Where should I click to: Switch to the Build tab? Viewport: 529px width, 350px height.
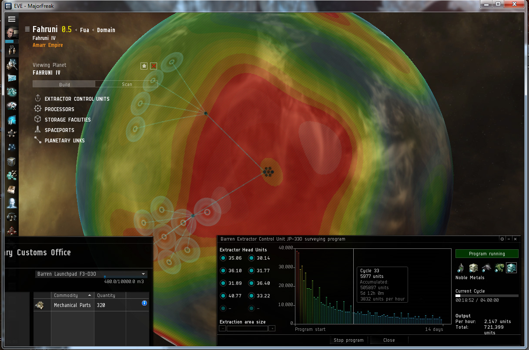point(64,84)
